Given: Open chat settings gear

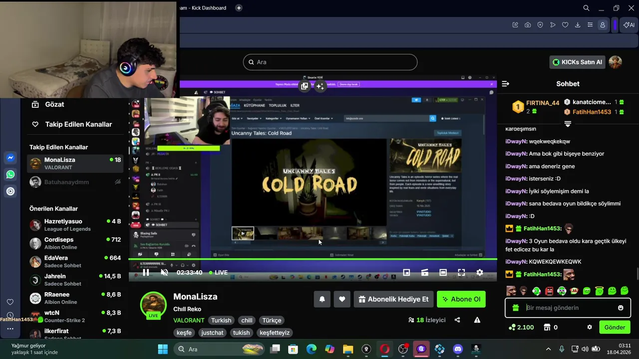Looking at the screenshot, I should coord(590,327).
